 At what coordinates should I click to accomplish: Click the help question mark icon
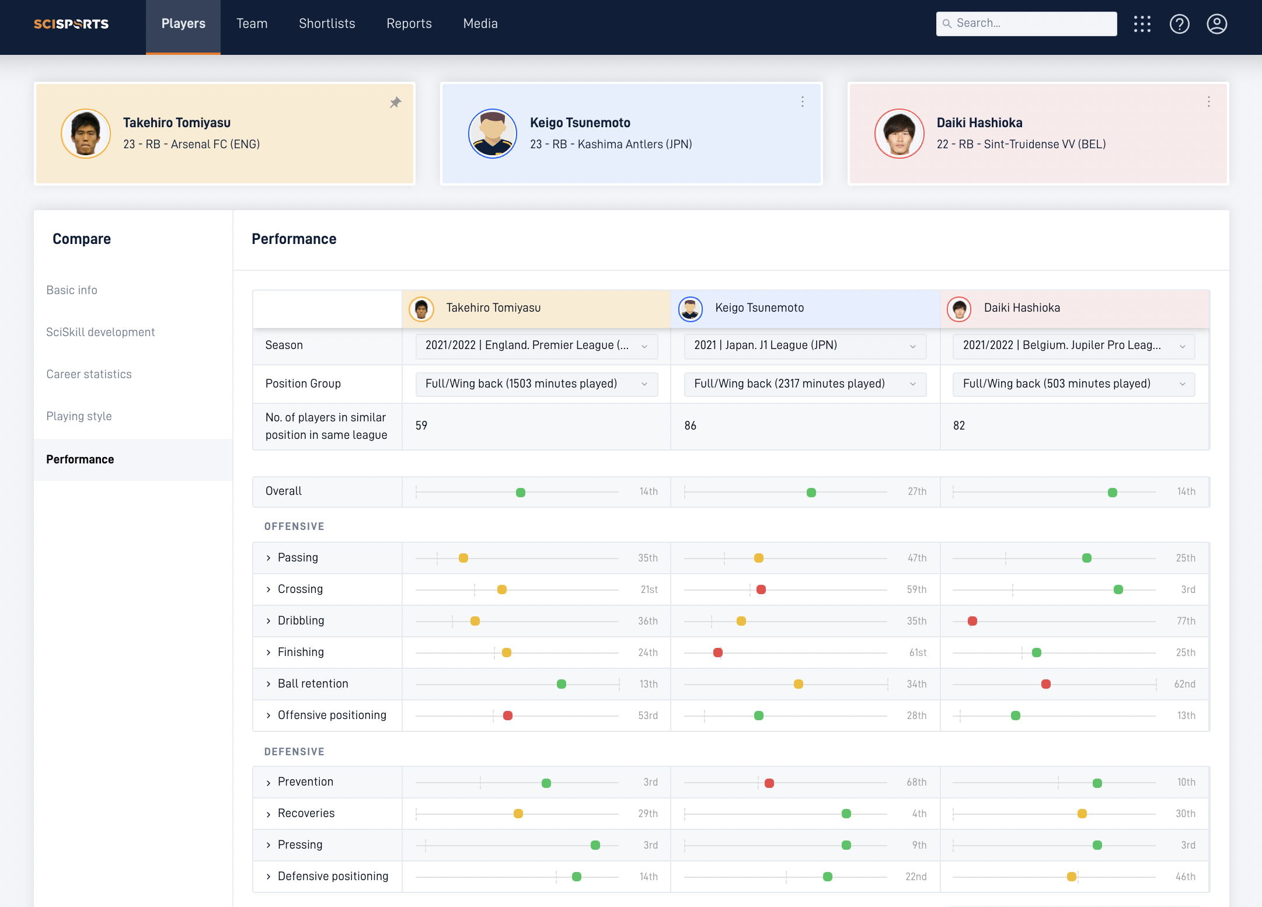[1179, 24]
